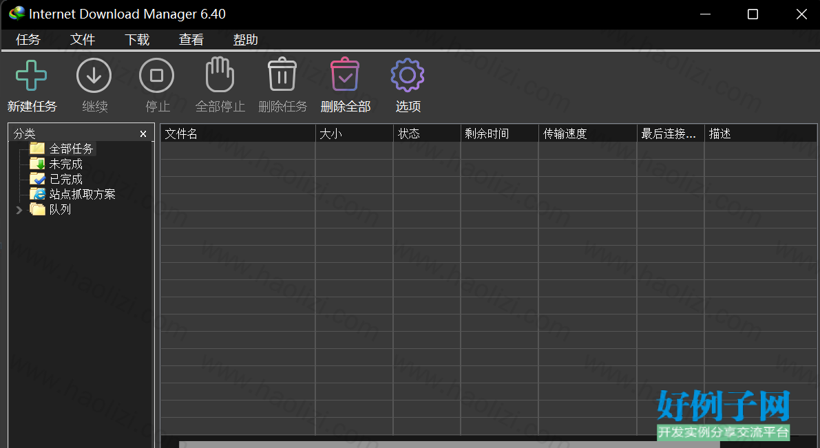Click the 新建任务 plus icon

click(32, 75)
